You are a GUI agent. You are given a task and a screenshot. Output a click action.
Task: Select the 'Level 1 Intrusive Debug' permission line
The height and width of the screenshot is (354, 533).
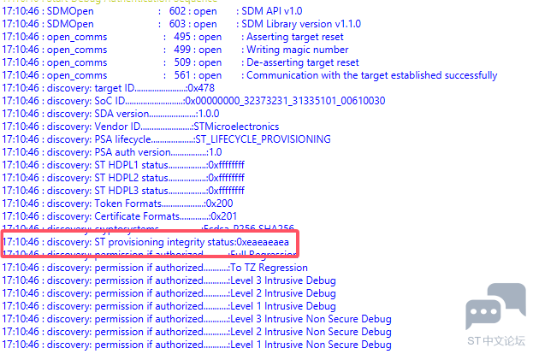point(169,306)
